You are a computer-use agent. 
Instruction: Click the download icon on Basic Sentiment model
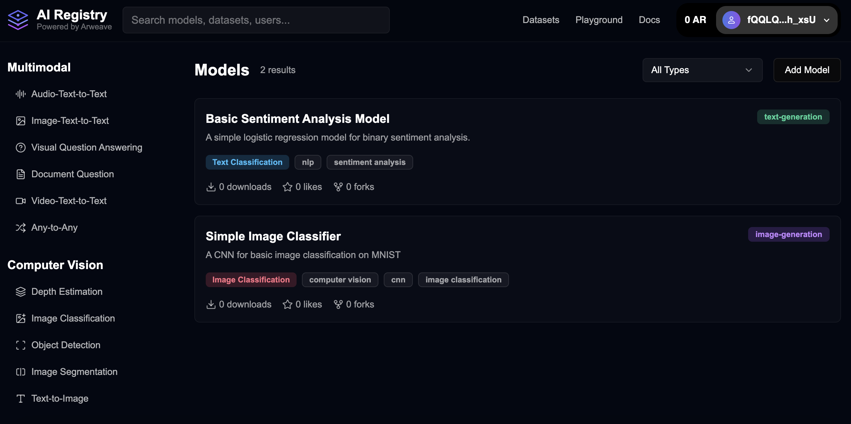[211, 187]
